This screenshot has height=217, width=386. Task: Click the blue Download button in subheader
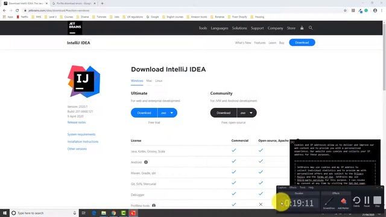(x=302, y=42)
